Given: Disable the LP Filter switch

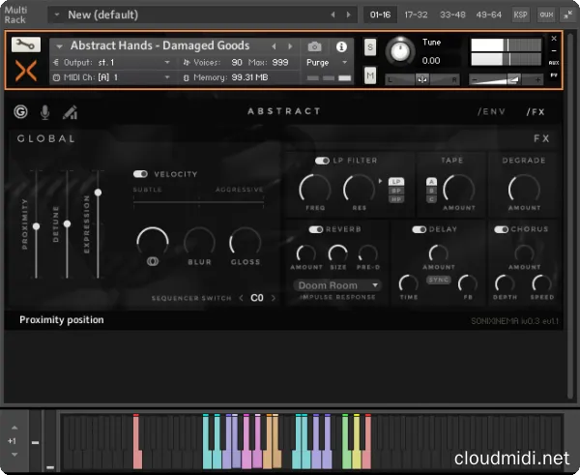Looking at the screenshot, I should [323, 161].
